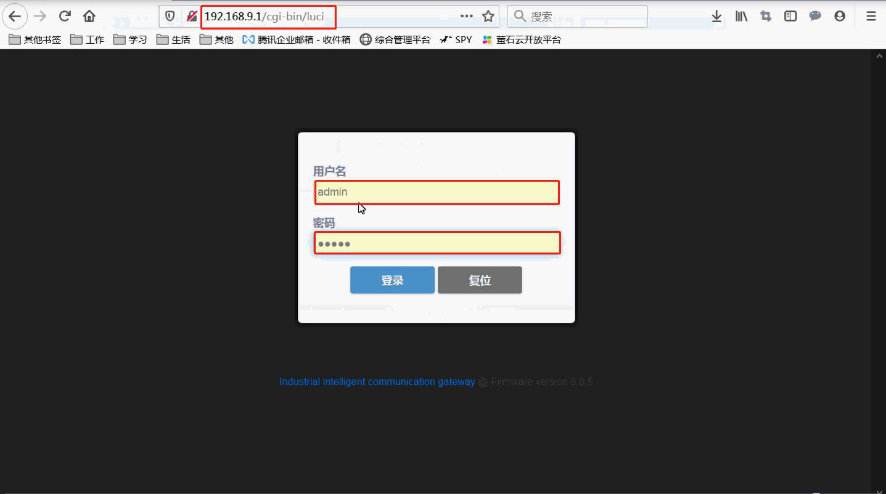The width and height of the screenshot is (886, 494).
Task: Focus the 密码 password field
Action: click(x=437, y=243)
